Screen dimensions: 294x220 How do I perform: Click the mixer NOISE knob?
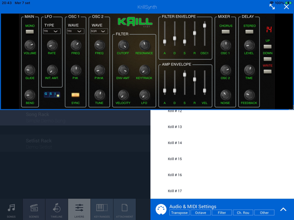click(x=226, y=95)
